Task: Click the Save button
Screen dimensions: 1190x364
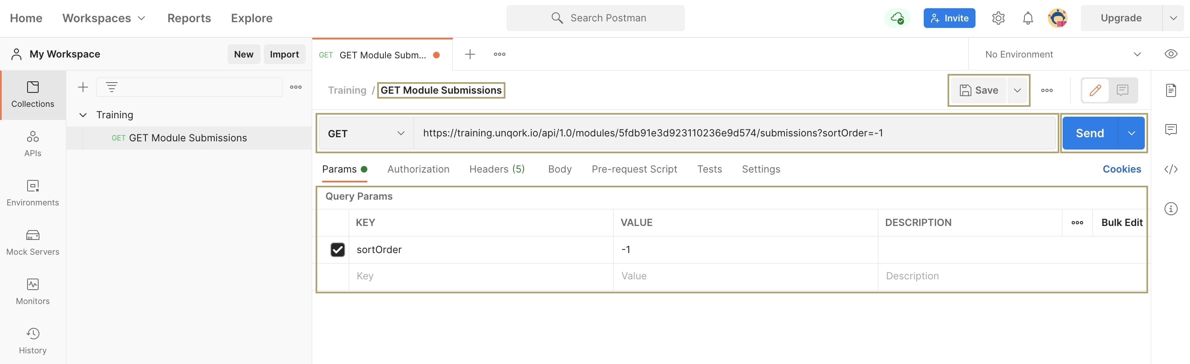Action: click(x=979, y=90)
